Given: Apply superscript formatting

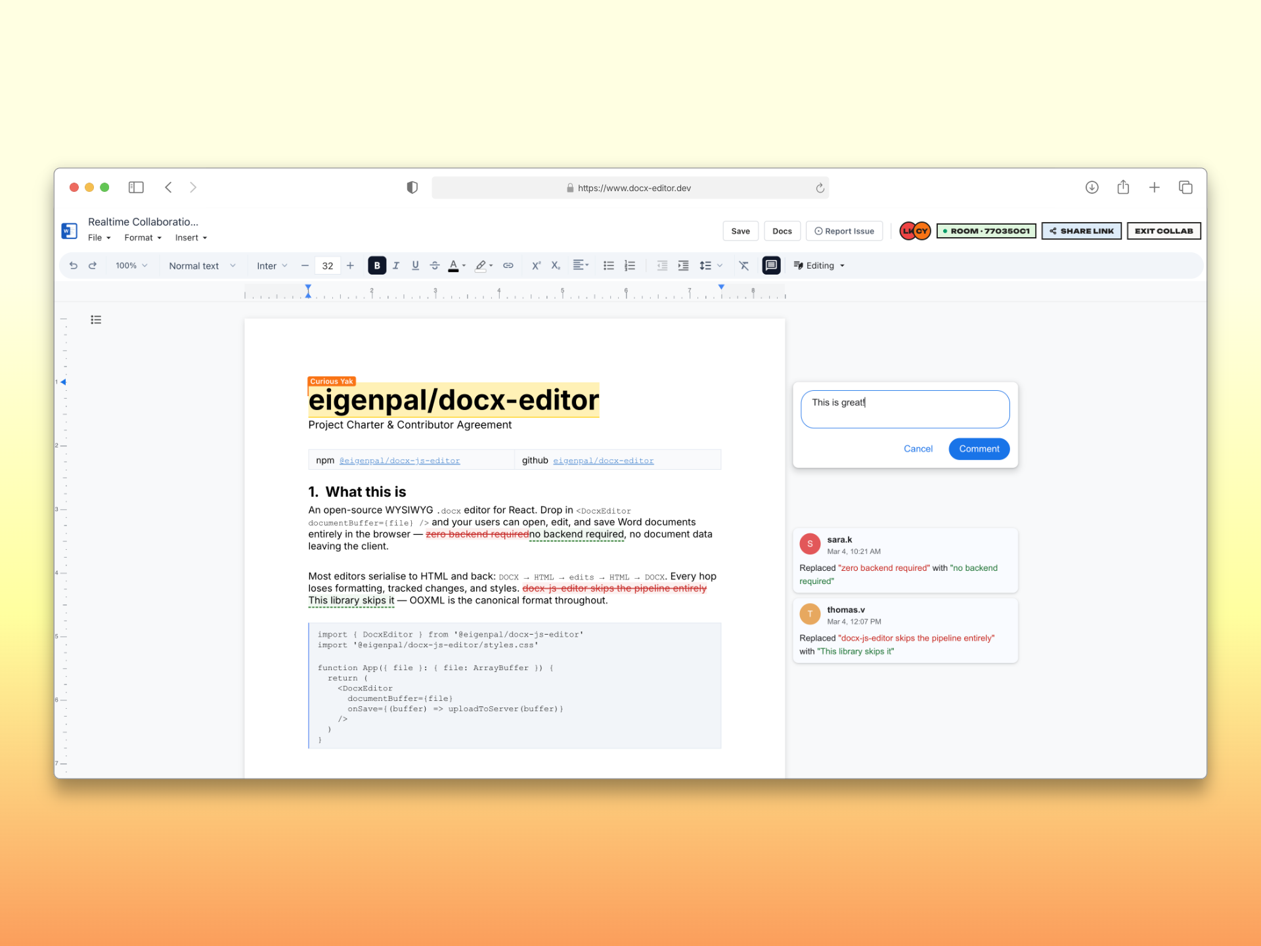Looking at the screenshot, I should (536, 265).
